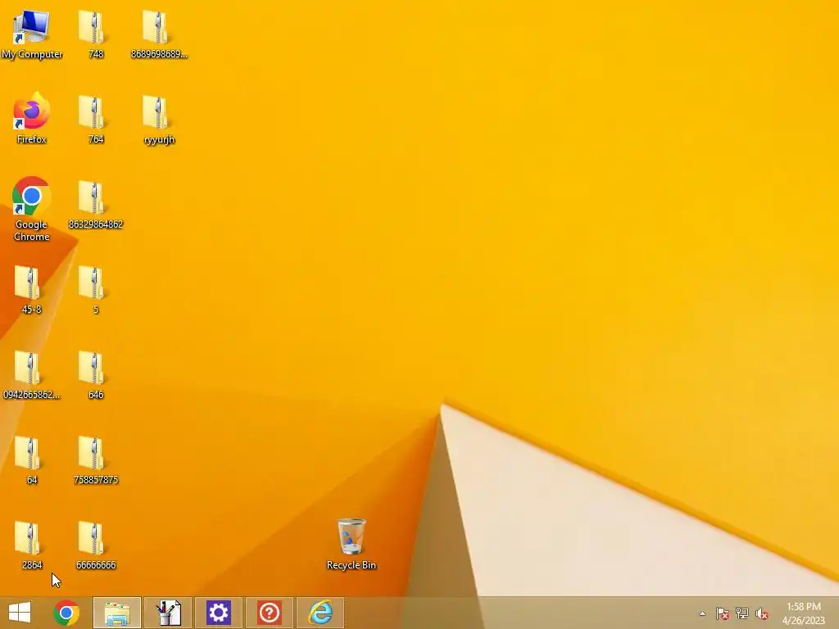This screenshot has width=839, height=629.
Task: Click the muted volume tray icon
Action: (762, 613)
